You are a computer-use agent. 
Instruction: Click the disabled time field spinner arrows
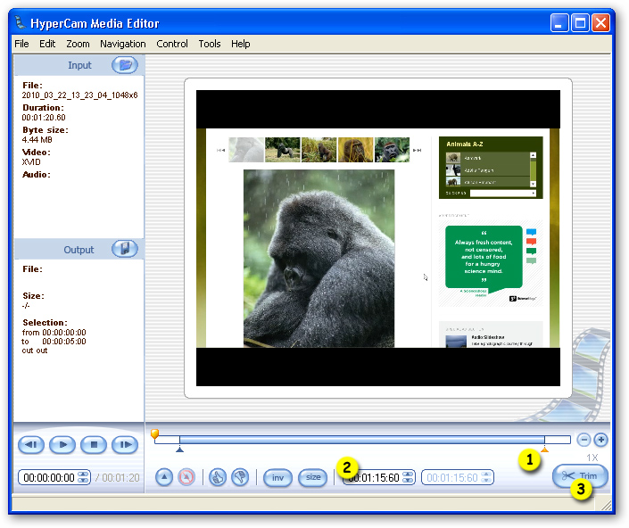486,477
